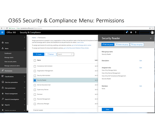Check the Reviewer checkbox
This screenshot has height=116, width=155.
point(35,95)
